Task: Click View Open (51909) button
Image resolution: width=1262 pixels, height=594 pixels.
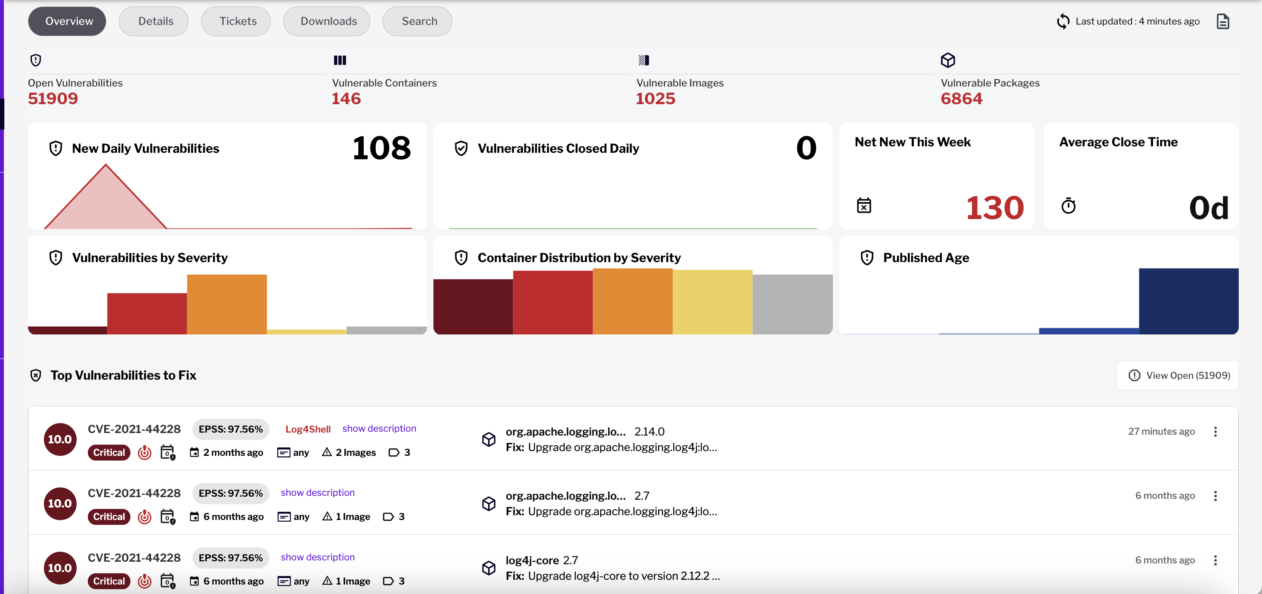Action: point(1178,375)
